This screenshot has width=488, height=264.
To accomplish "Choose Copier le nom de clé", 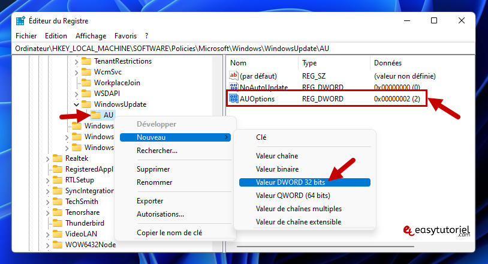I will pos(175,233).
